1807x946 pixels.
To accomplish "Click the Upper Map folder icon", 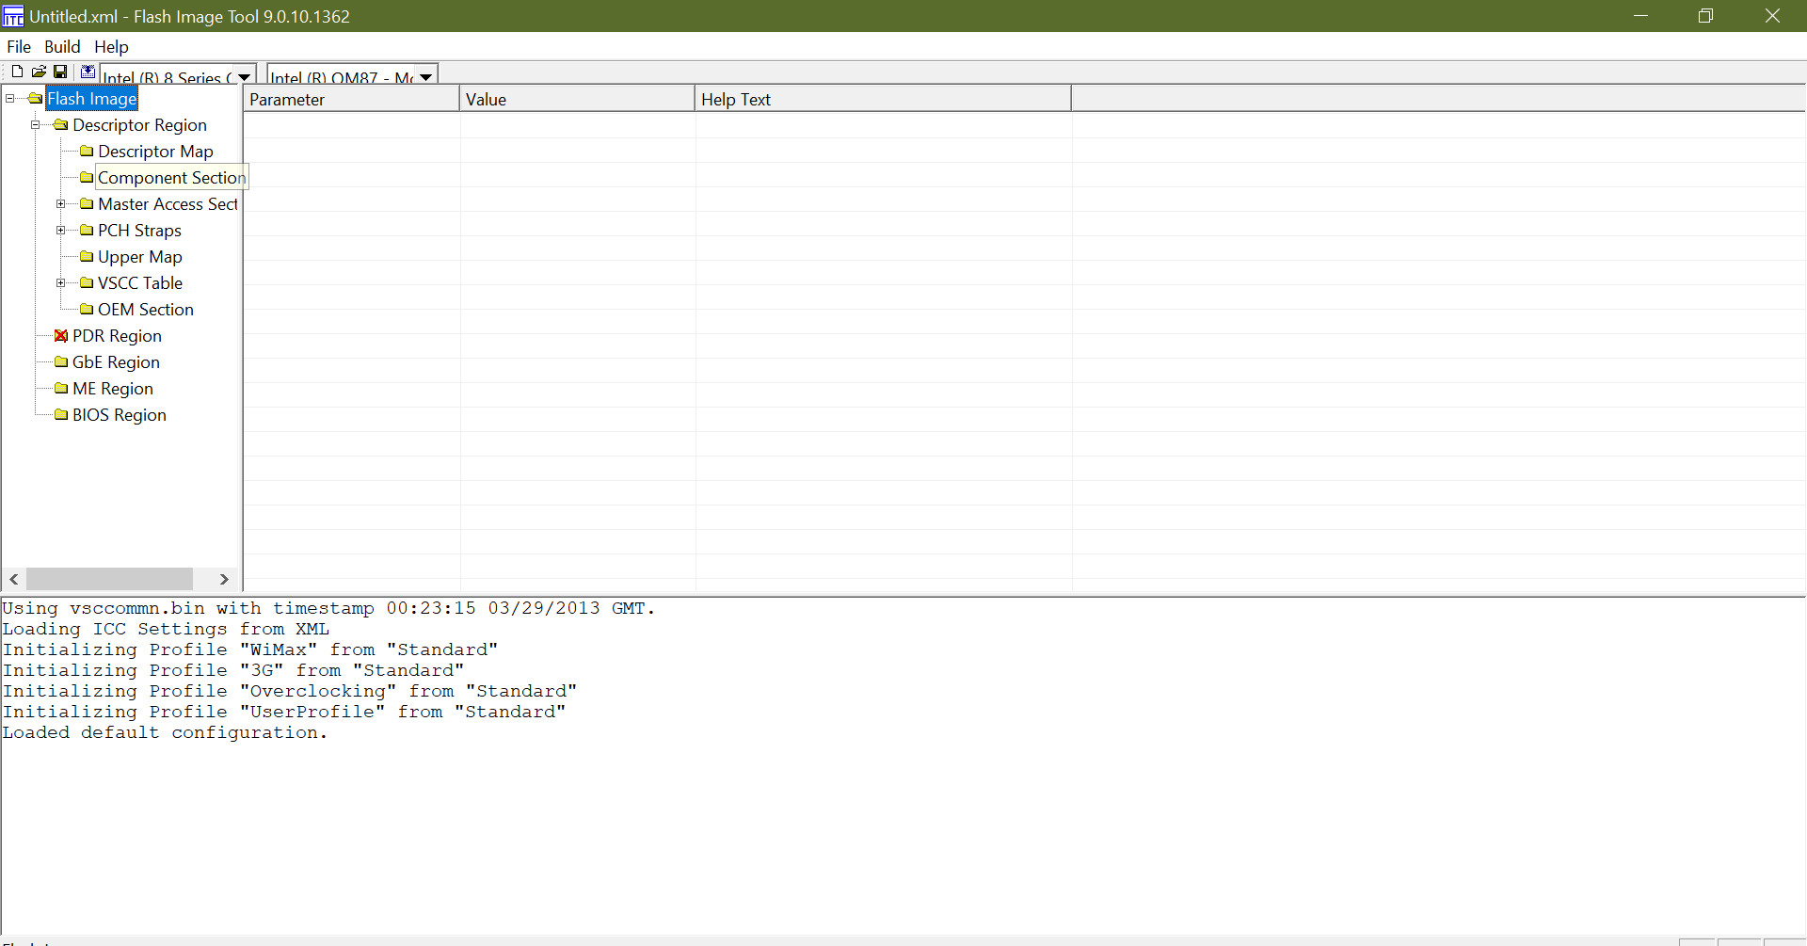I will [x=87, y=257].
